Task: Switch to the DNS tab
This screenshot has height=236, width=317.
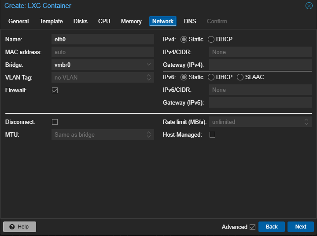Action: pos(190,21)
